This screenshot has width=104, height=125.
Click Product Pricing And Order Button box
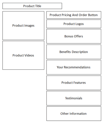point(74,15)
